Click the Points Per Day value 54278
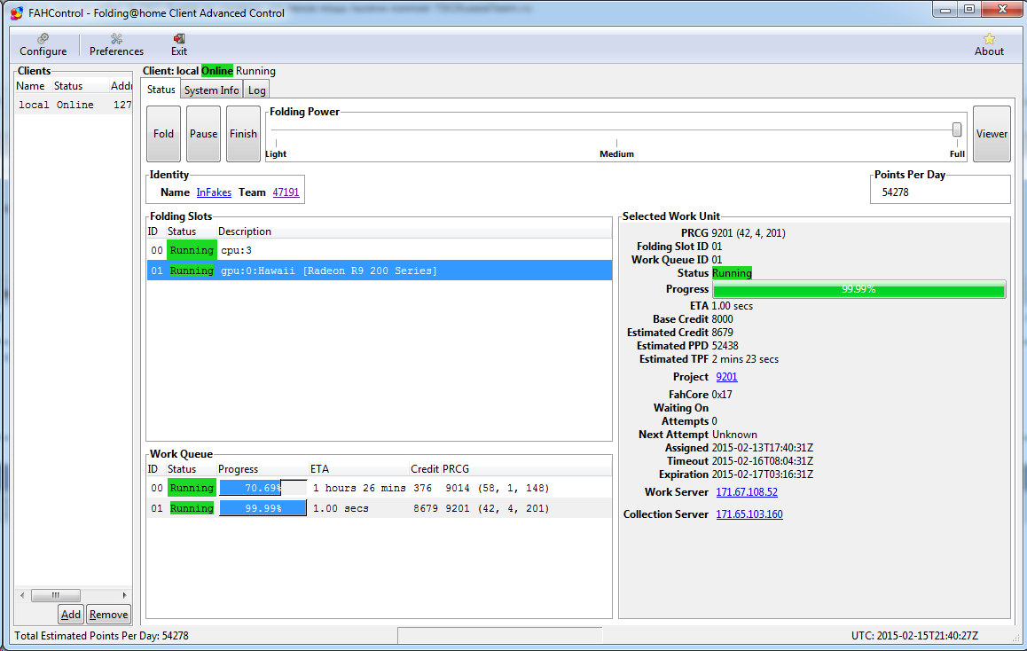This screenshot has height=651, width=1027. coord(896,192)
